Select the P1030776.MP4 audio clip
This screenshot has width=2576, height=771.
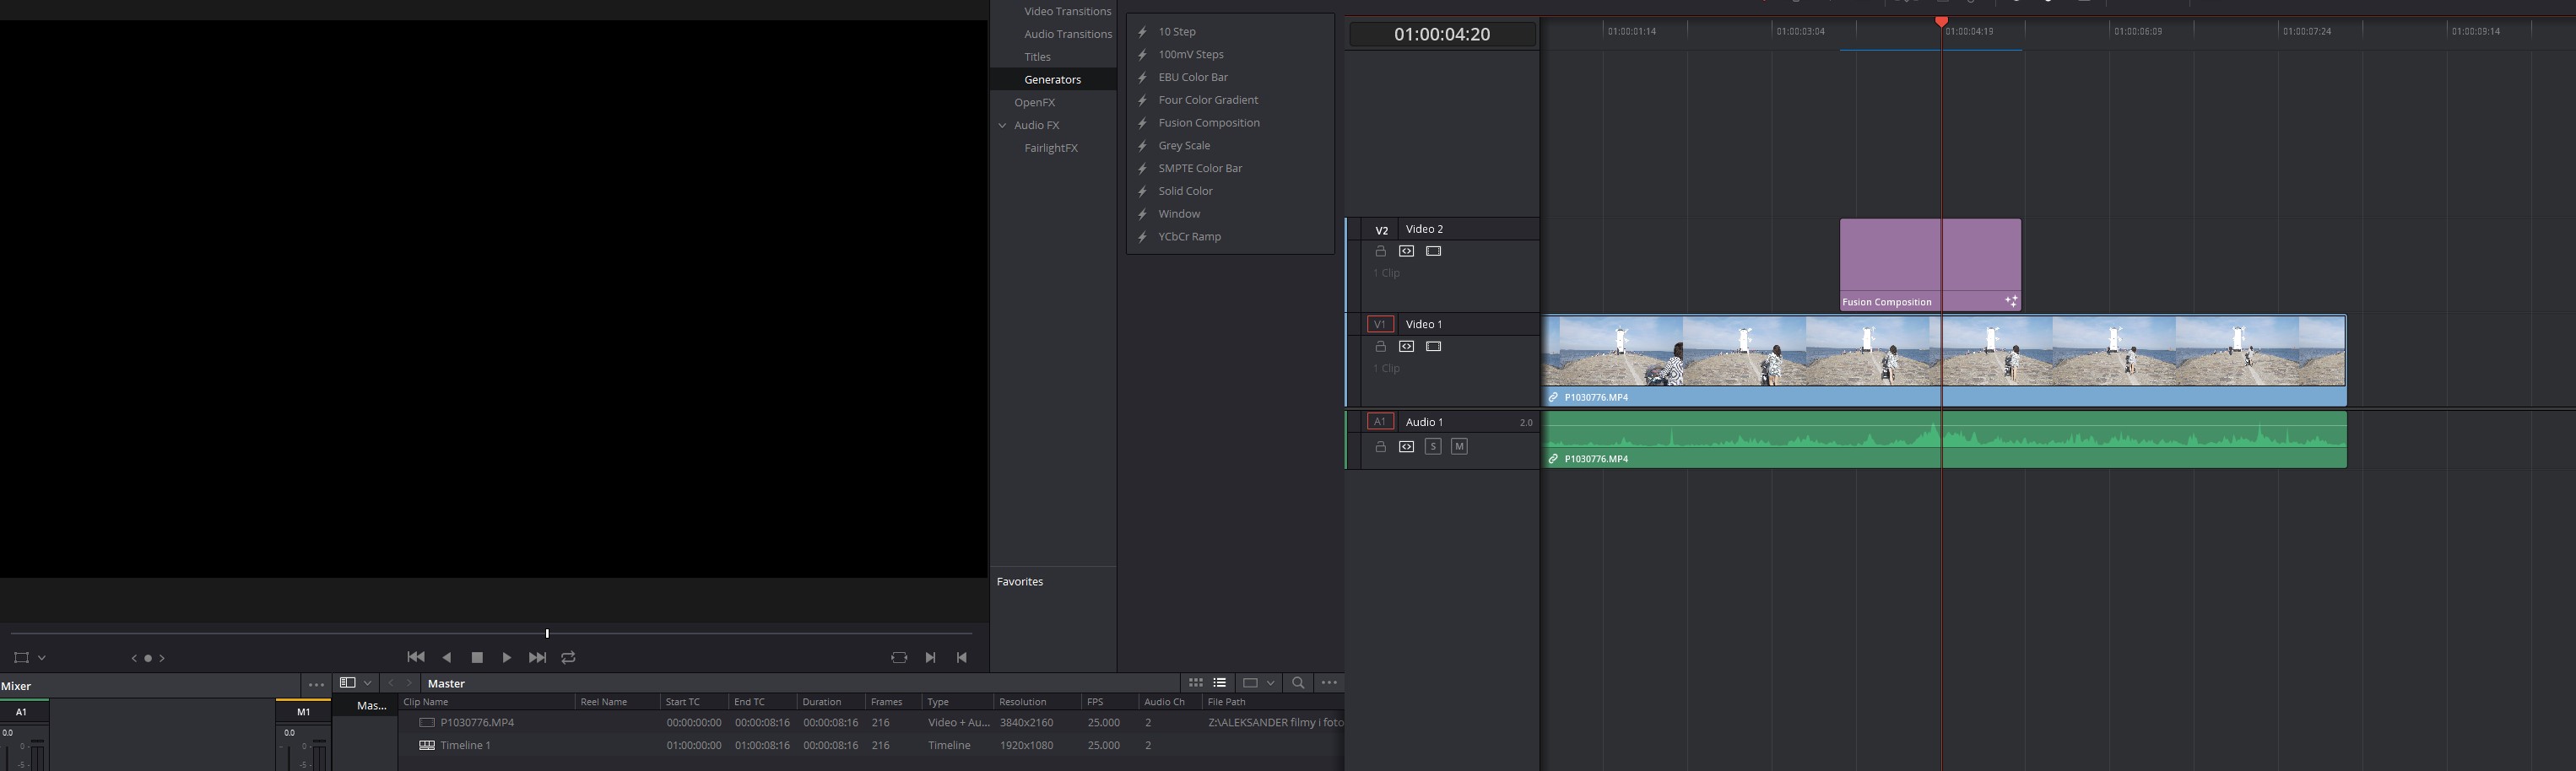(x=1944, y=439)
